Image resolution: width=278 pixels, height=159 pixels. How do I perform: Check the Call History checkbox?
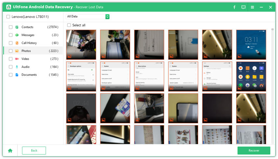click(x=11, y=43)
